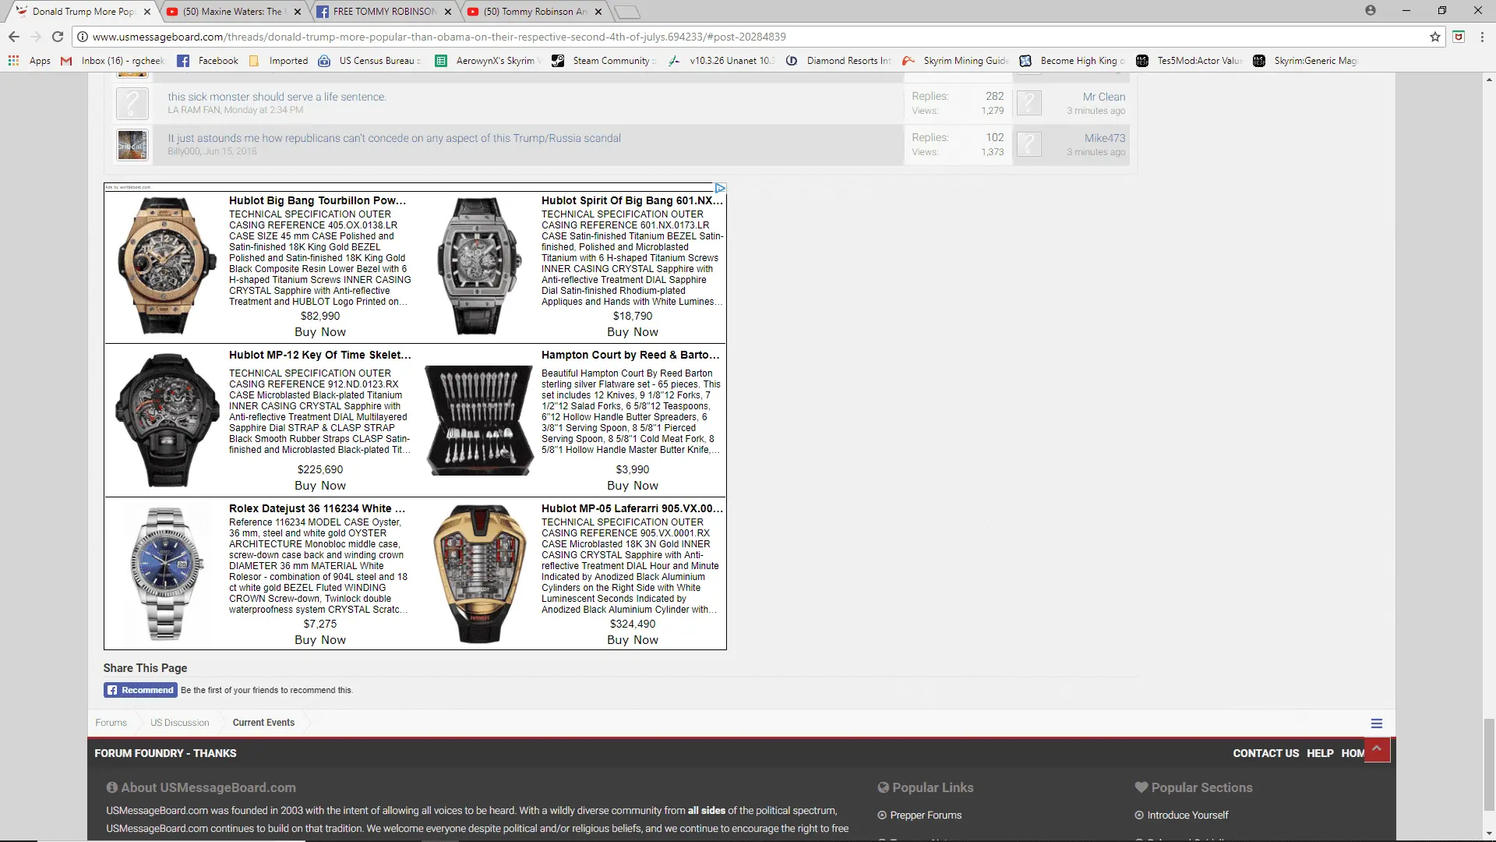Screen dimensions: 1496x842
Task: Switch to Maxine Waters YouTube tab
Action: coord(233,12)
